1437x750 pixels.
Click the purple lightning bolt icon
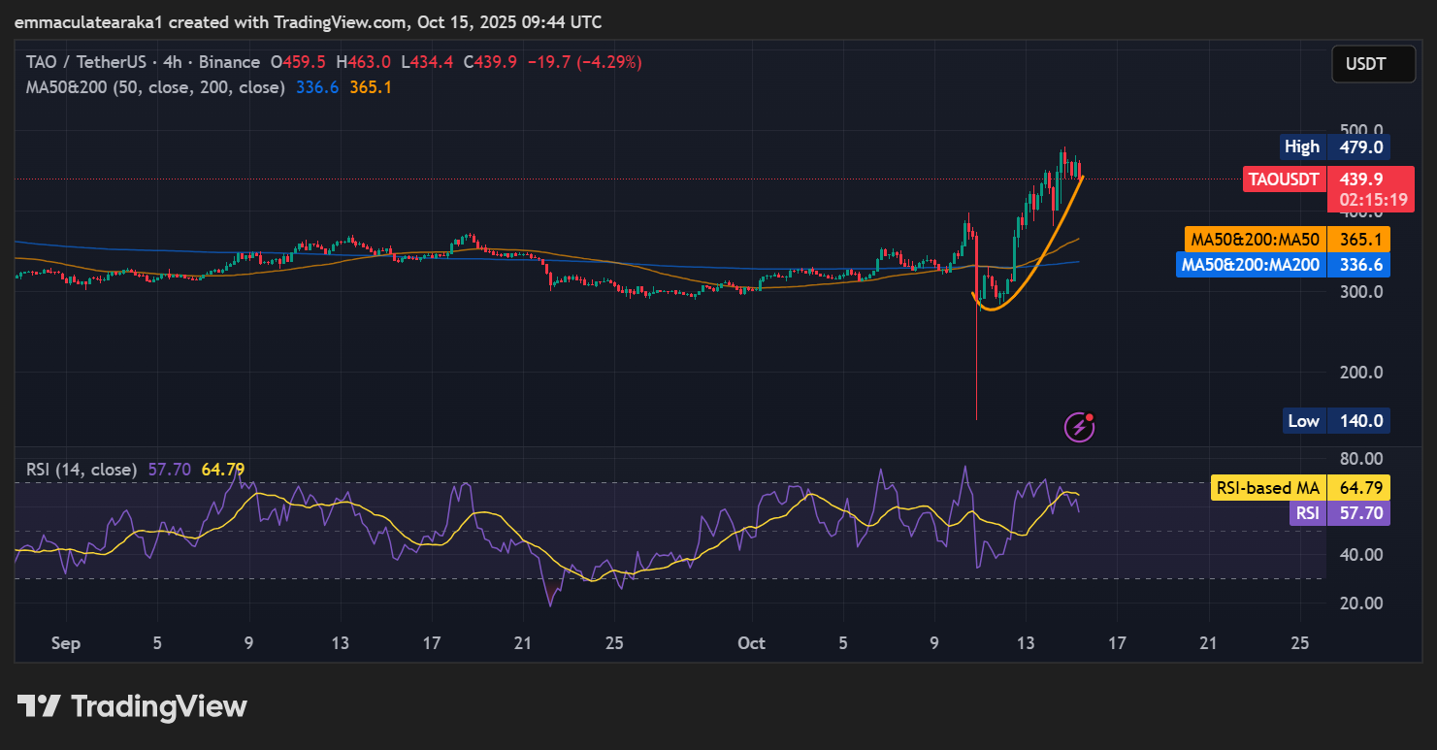point(1079,427)
